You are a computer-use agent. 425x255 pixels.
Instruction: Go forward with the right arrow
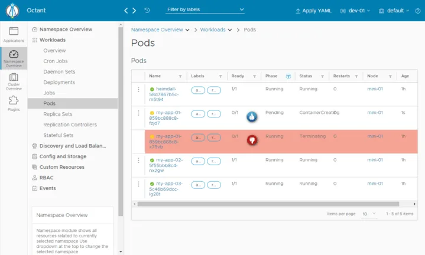pos(134,11)
